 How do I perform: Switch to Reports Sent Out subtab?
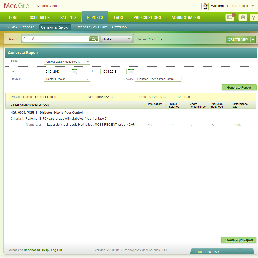(x=91, y=27)
